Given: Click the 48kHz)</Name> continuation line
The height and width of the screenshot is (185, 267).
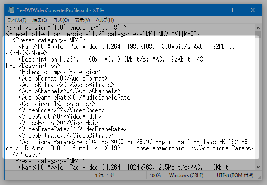Looking at the screenshot, I should [x=27, y=53].
